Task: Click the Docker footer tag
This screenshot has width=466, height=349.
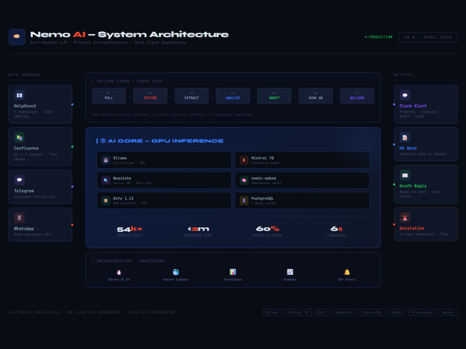Action: pos(448,313)
